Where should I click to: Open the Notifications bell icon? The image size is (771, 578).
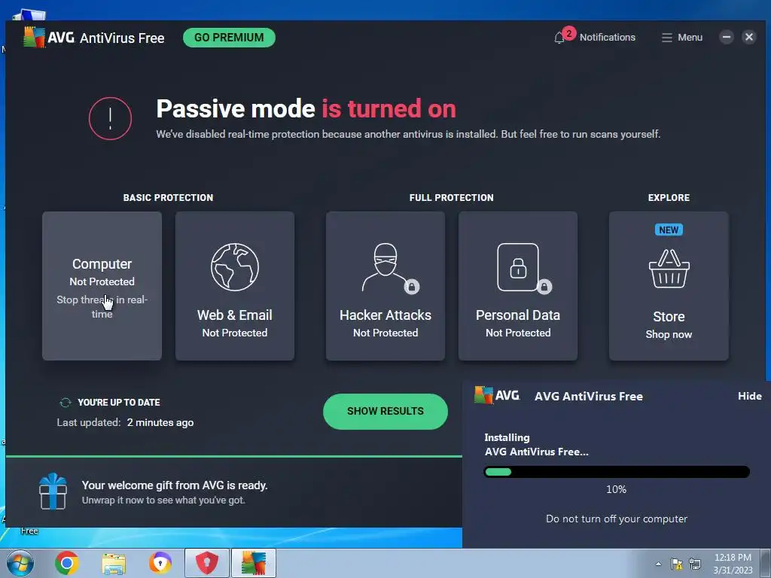(559, 38)
